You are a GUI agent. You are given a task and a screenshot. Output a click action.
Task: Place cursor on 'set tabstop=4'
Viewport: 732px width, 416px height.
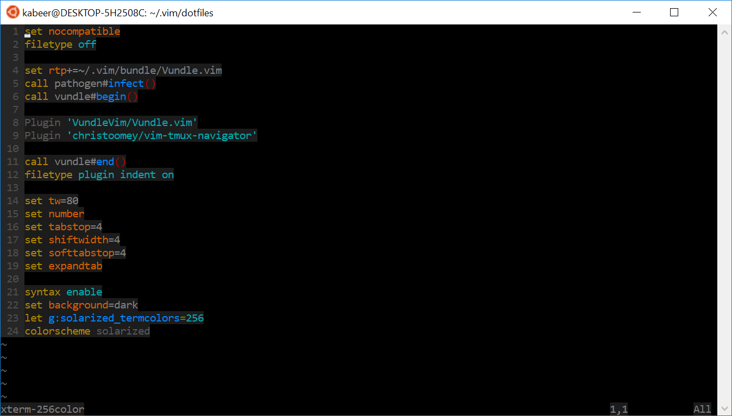[x=64, y=227]
